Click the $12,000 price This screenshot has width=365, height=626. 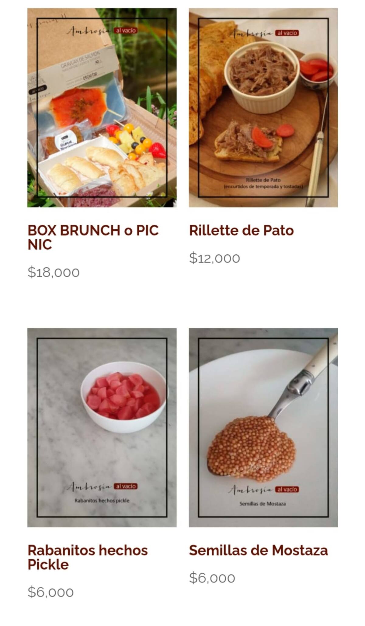click(x=214, y=258)
